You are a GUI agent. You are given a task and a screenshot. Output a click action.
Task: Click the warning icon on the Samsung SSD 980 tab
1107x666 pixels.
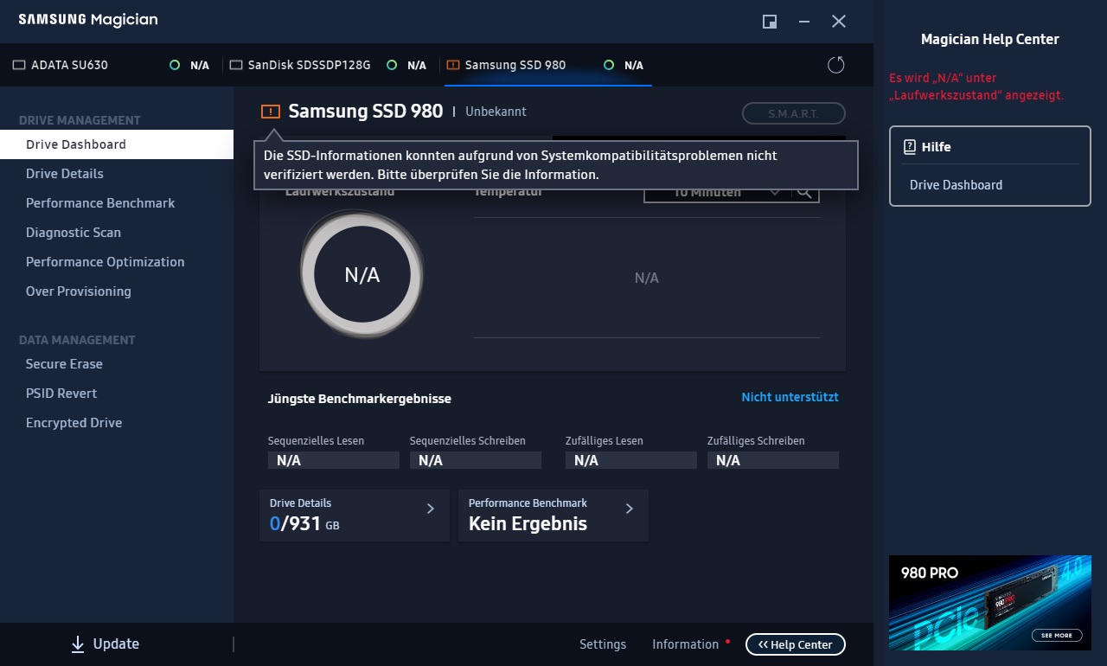(453, 65)
